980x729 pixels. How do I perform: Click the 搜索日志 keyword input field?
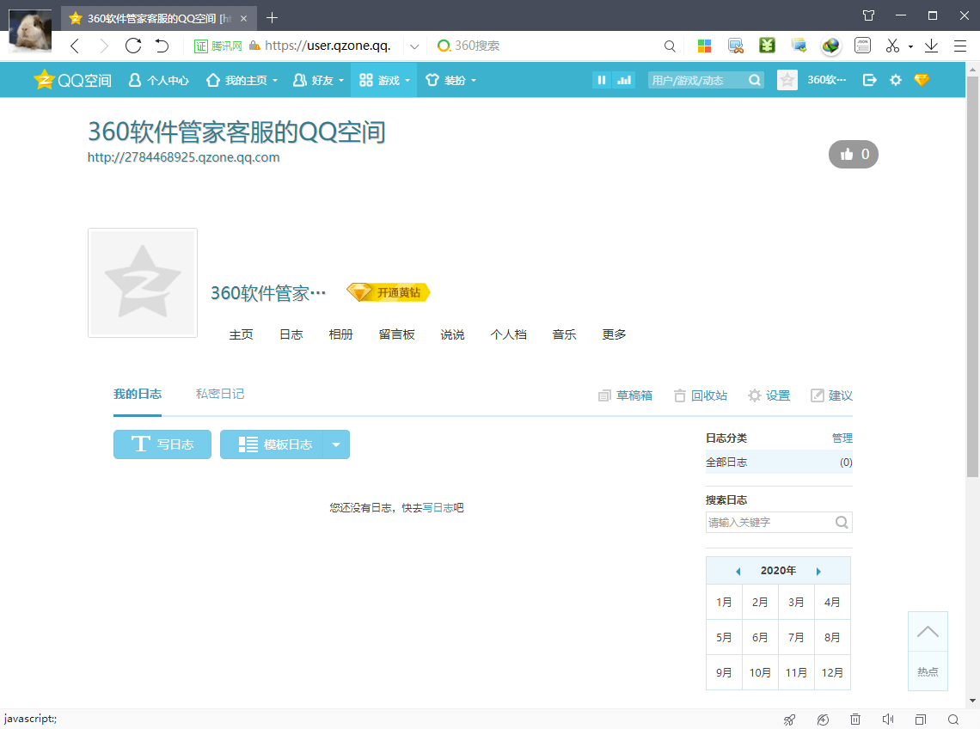point(770,522)
